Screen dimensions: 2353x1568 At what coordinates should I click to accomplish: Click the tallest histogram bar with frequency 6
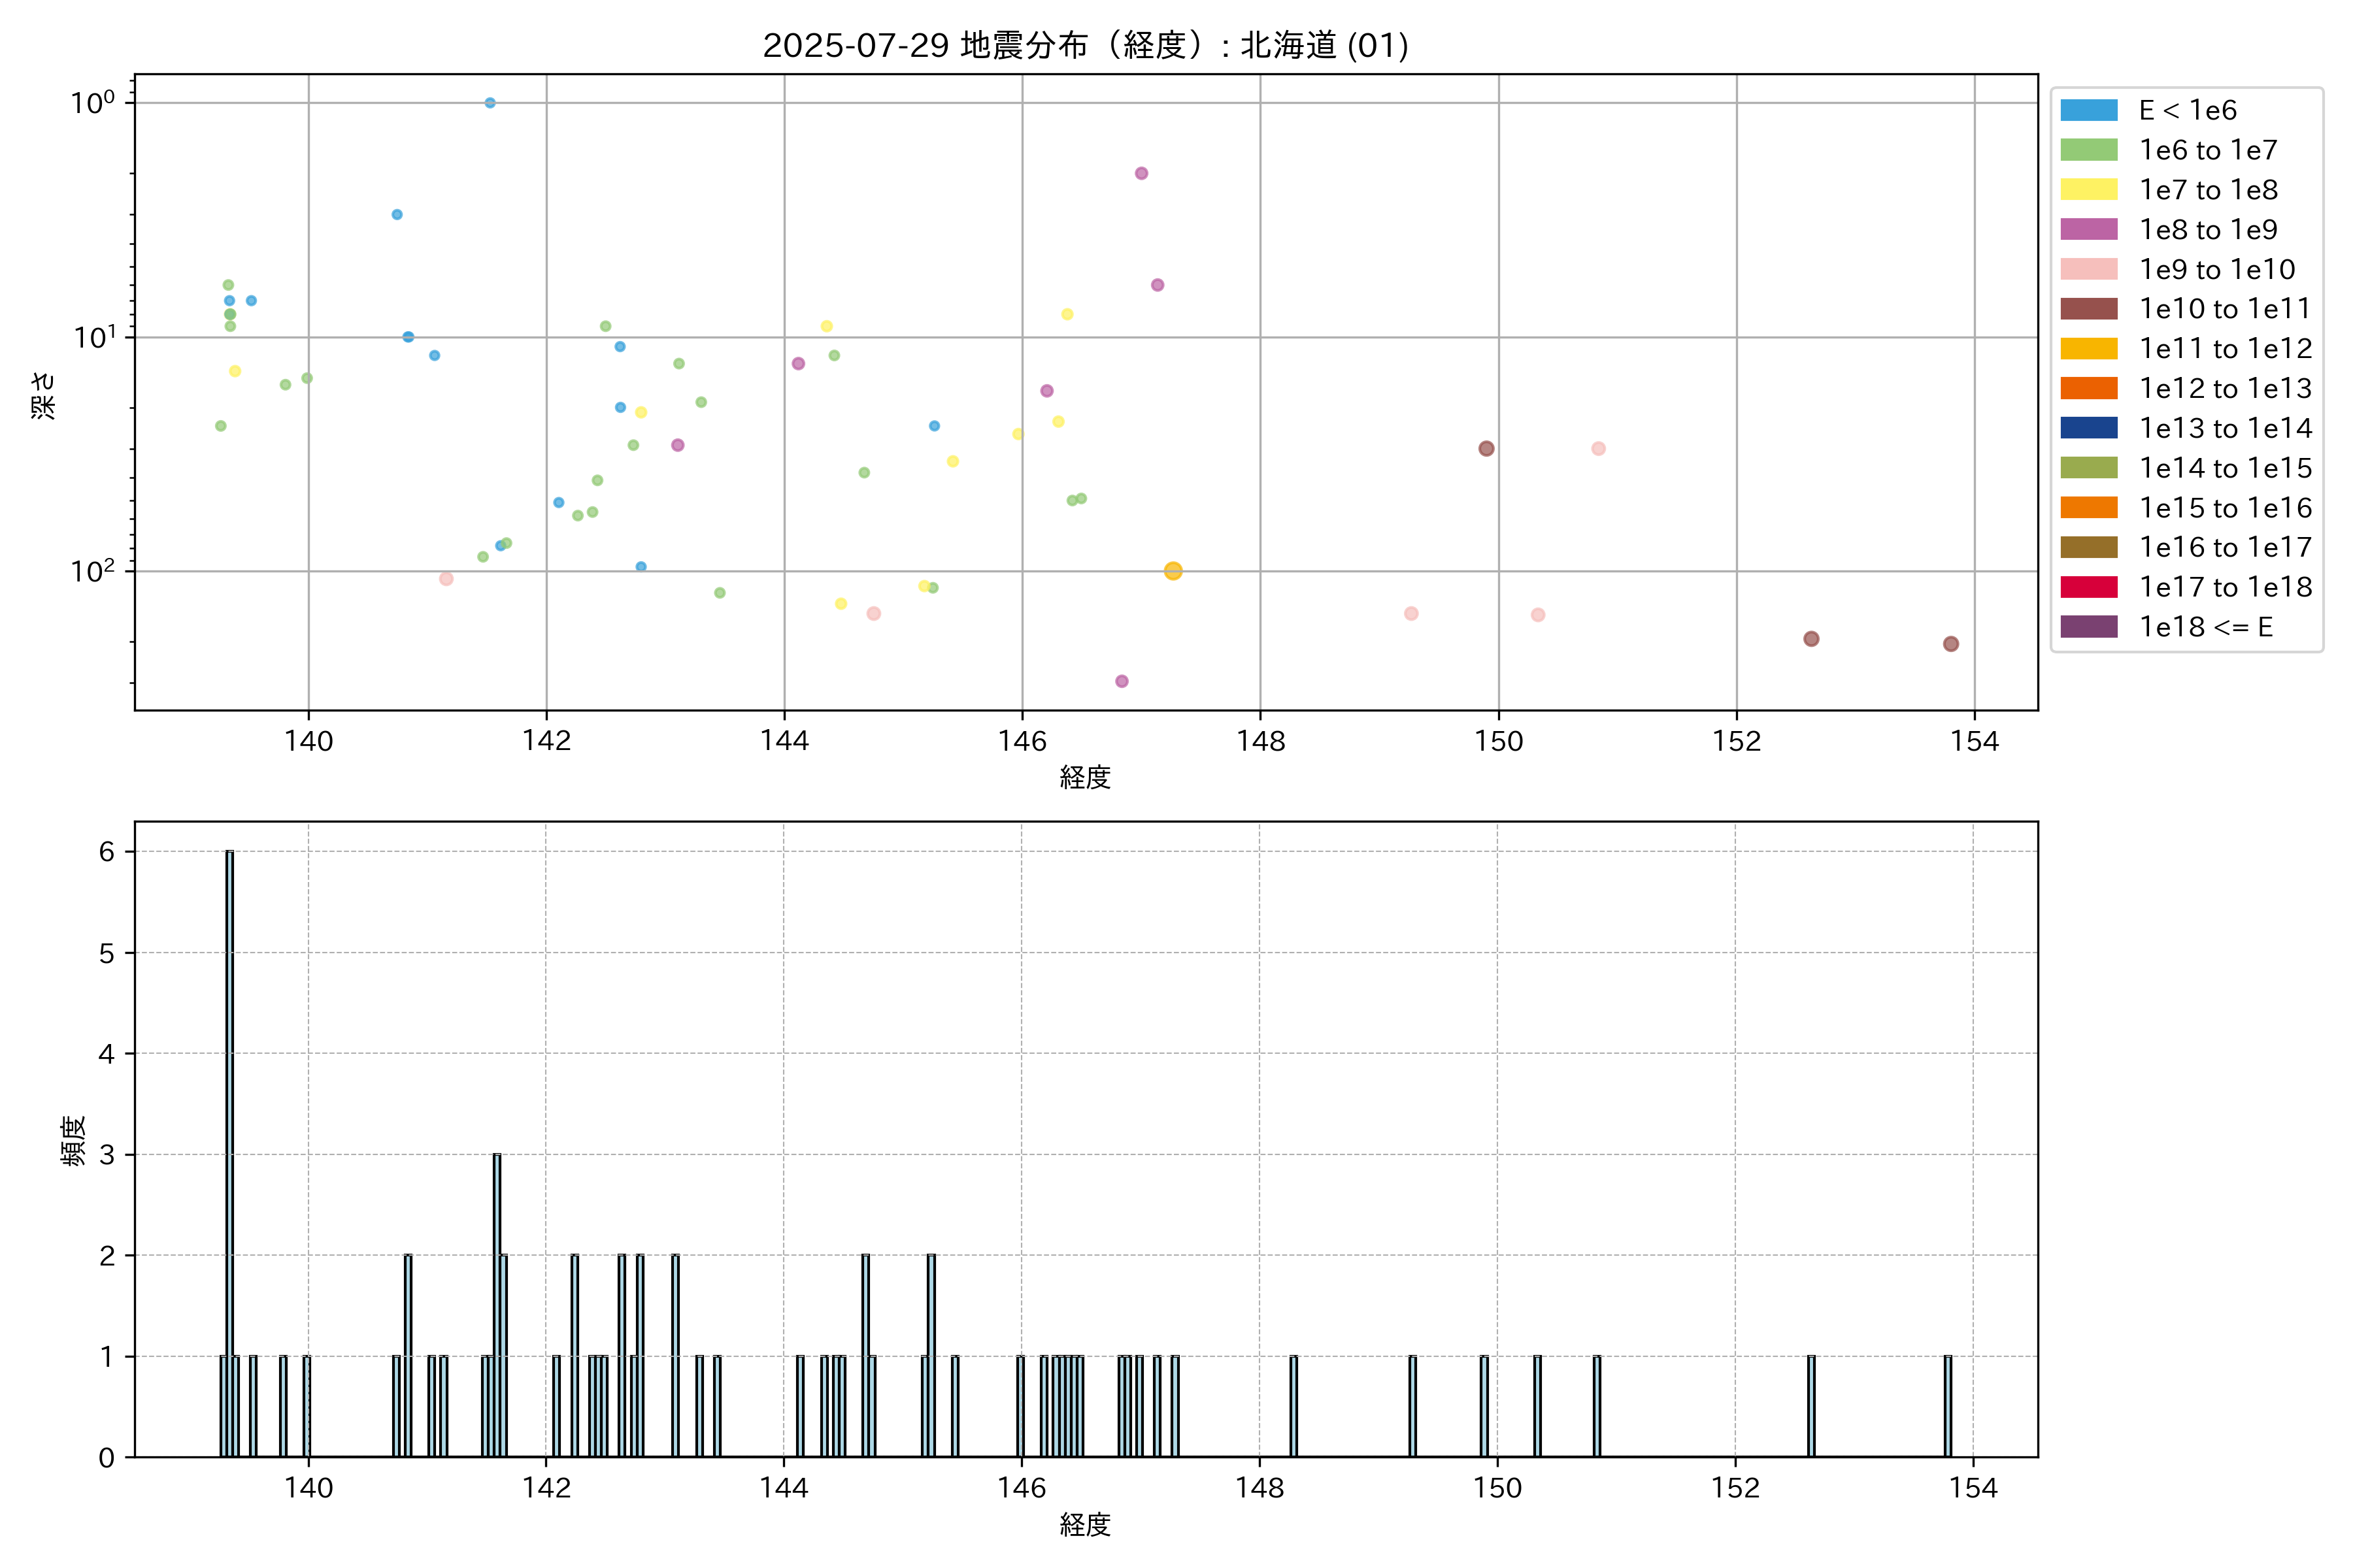pos(229,1150)
